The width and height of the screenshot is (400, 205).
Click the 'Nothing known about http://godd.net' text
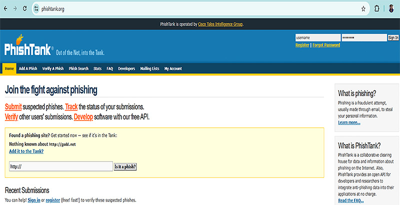click(x=42, y=144)
